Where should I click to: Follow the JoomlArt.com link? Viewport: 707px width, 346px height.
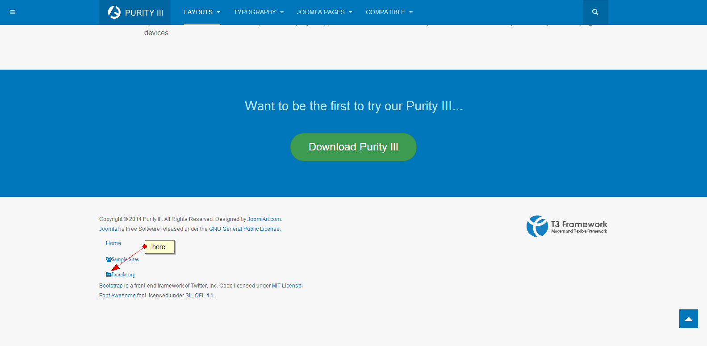pos(264,219)
